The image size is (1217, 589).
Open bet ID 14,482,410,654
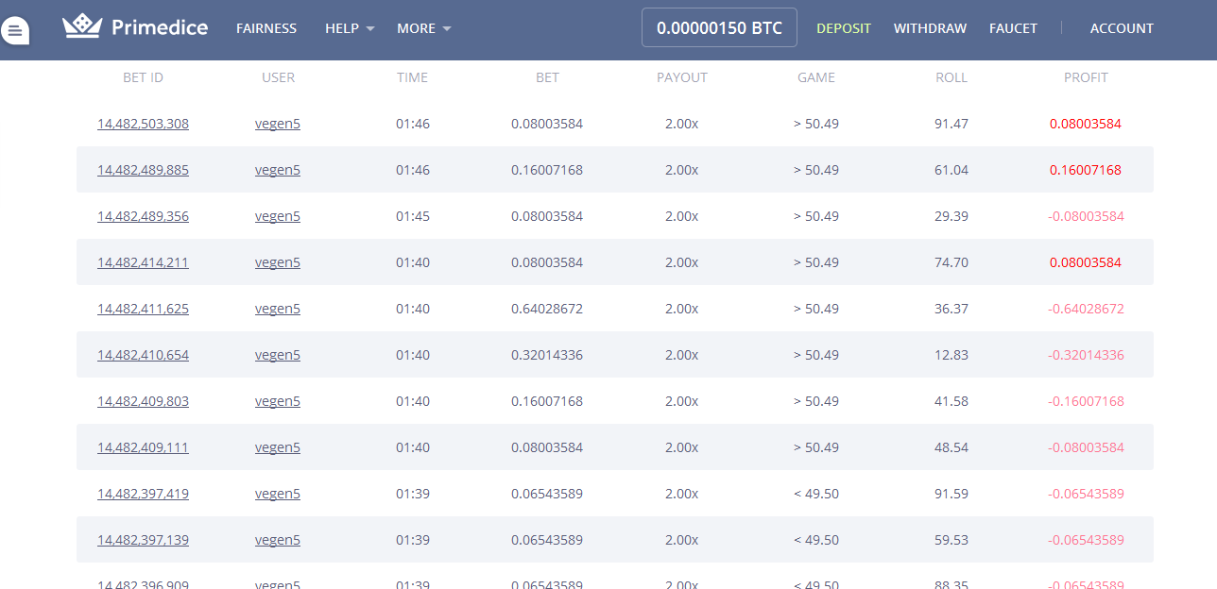click(143, 355)
